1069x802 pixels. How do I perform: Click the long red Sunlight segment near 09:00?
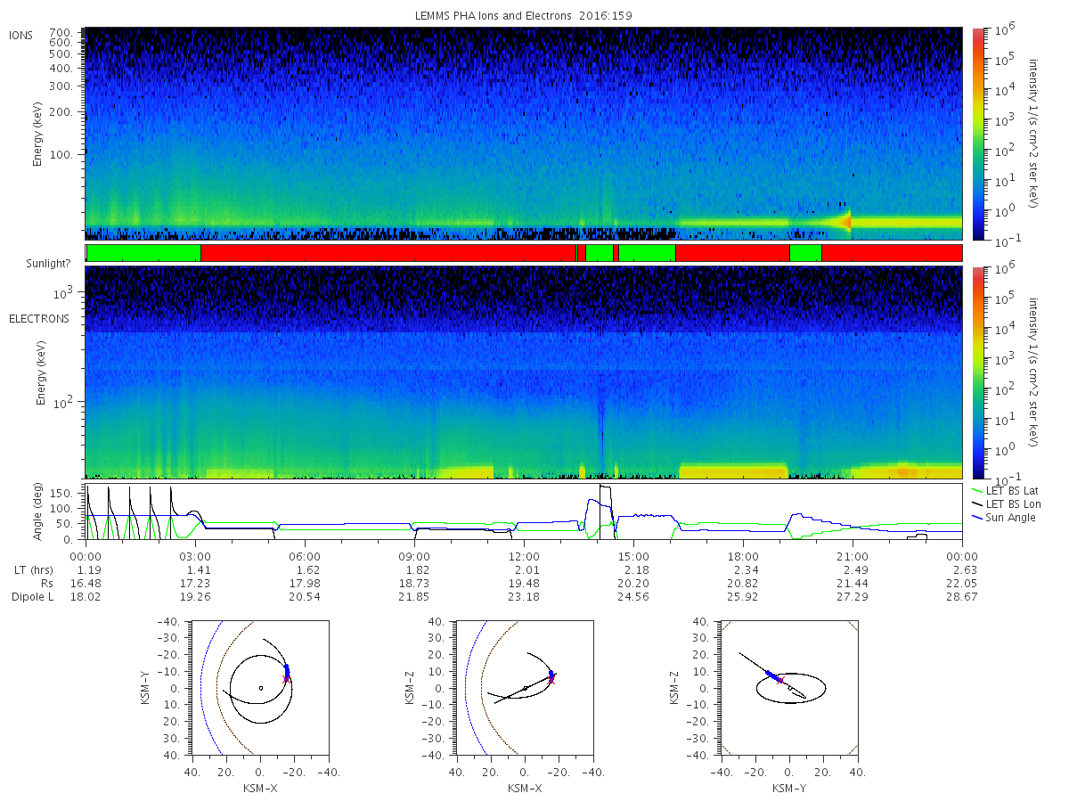pos(388,253)
